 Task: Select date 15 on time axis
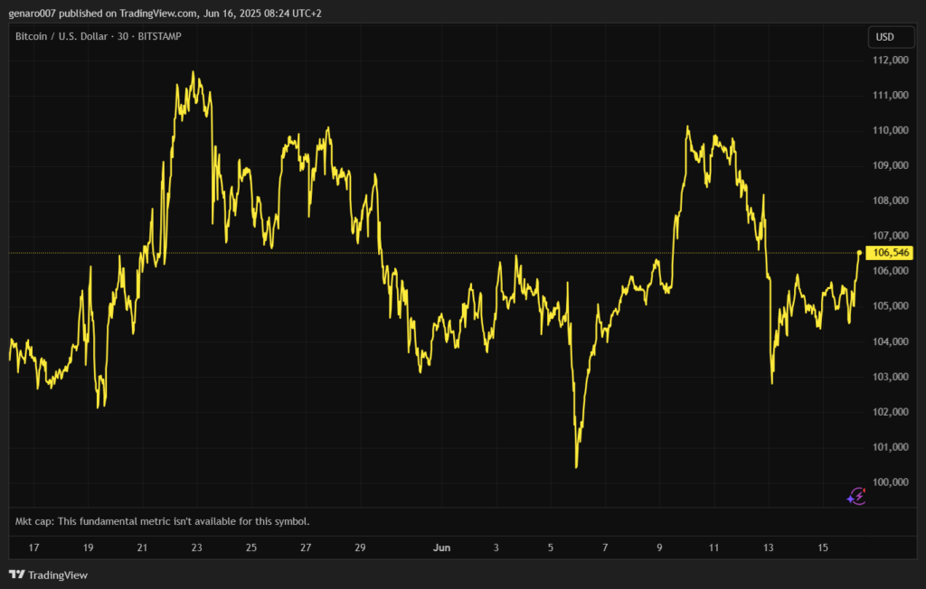[x=823, y=547]
